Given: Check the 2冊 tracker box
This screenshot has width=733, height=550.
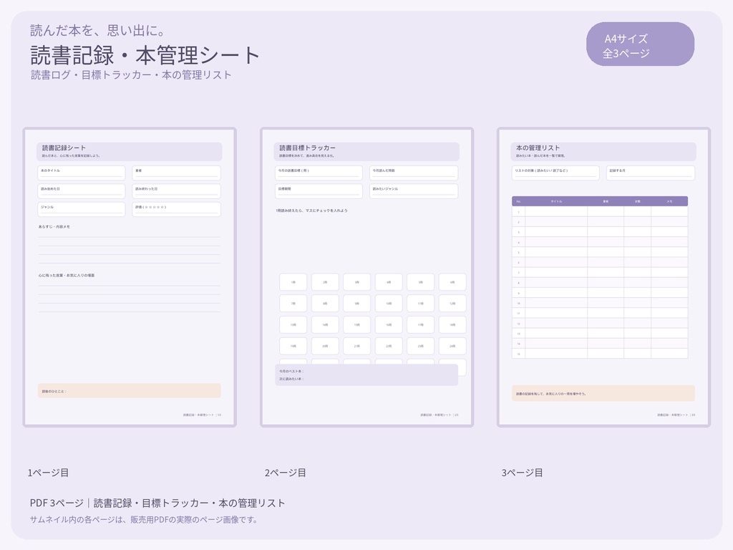Looking at the screenshot, I should [x=325, y=282].
